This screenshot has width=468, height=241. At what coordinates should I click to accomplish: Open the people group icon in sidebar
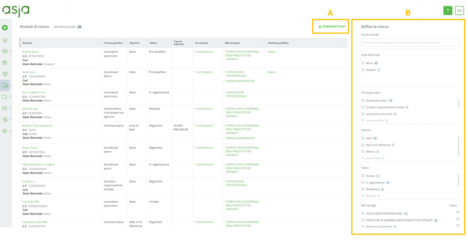coord(5,74)
